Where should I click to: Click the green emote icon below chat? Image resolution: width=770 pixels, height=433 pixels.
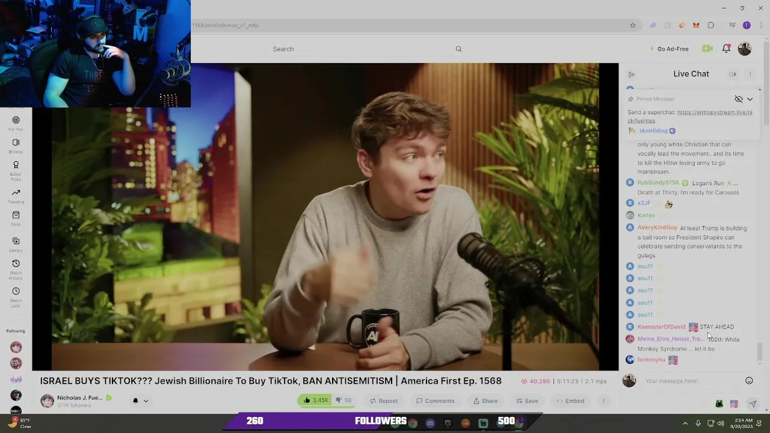click(719, 404)
